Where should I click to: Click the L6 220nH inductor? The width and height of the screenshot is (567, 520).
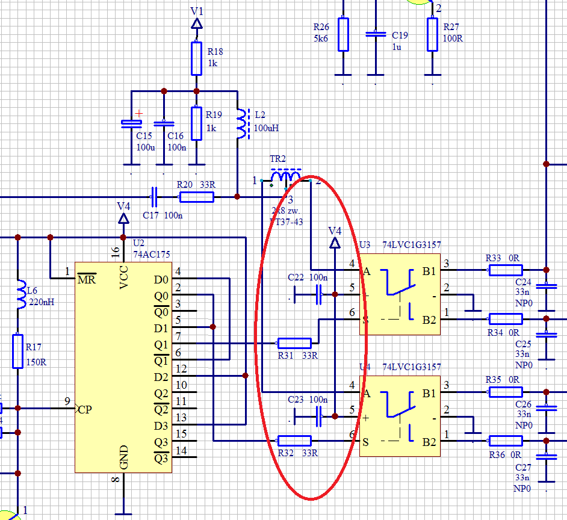pyautogui.click(x=18, y=291)
